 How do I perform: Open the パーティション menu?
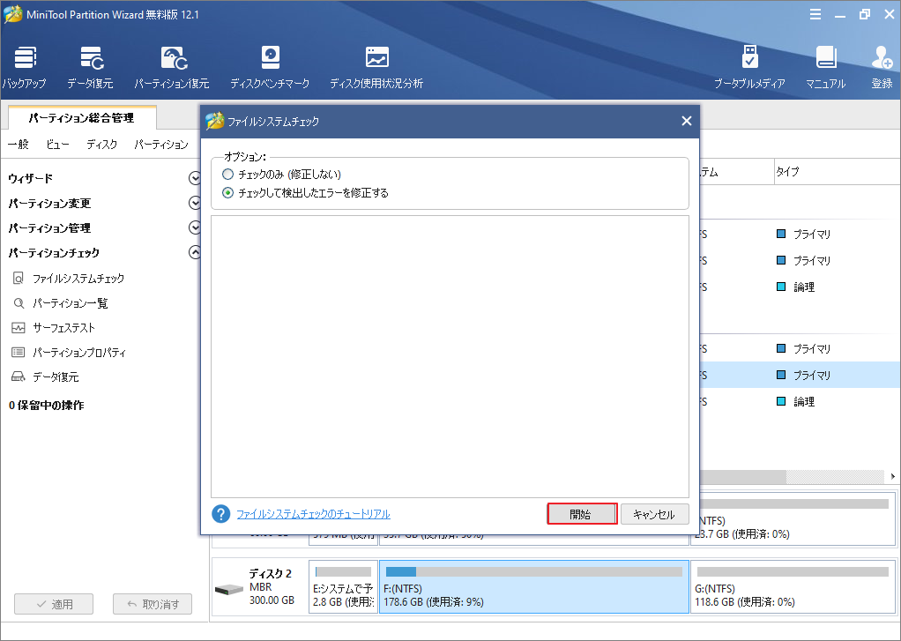[x=161, y=145]
